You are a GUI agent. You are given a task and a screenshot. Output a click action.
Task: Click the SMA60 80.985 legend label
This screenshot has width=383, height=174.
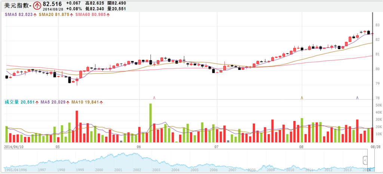coord(91,15)
